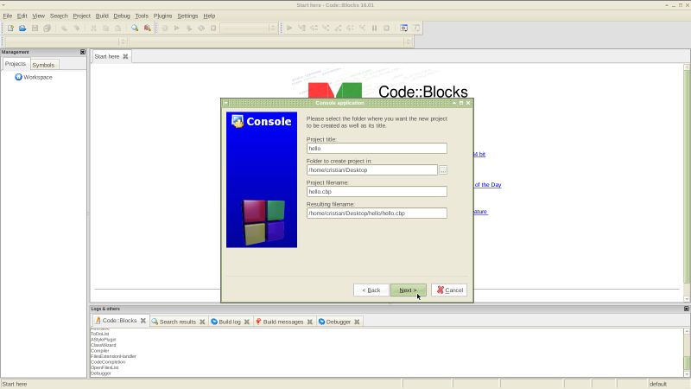Switch to the Projects tab
691x389 pixels.
[16, 63]
